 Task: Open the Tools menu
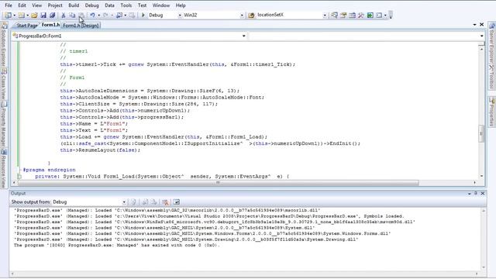126,5
